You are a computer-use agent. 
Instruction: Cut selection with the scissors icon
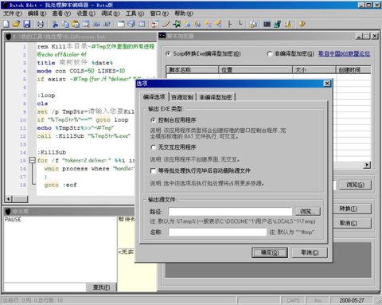55,24
